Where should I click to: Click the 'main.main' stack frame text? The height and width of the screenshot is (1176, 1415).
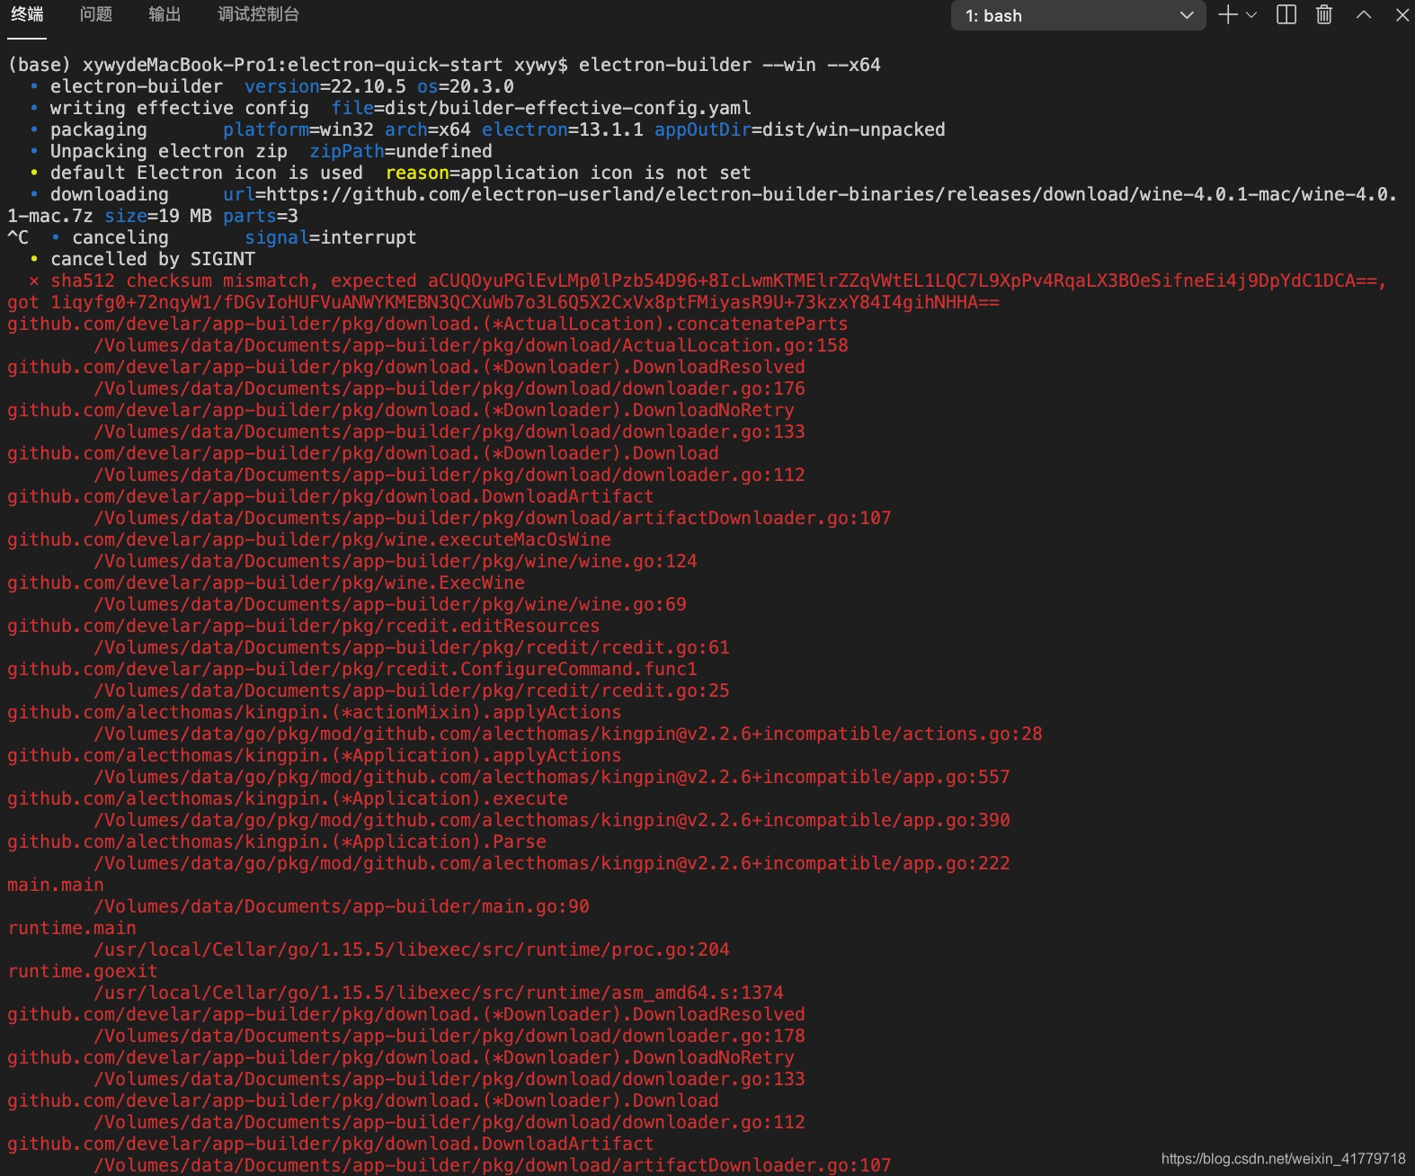[56, 885]
